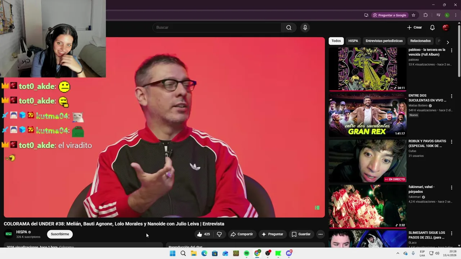461x259 pixels.
Task: Like the video with thumbs up
Action: click(x=203, y=234)
